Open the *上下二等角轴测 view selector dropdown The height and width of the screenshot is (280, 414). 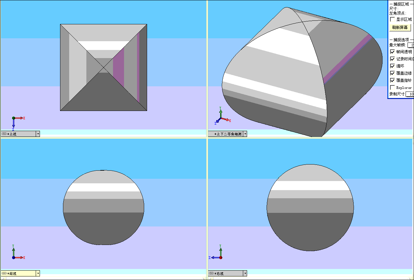click(245, 134)
